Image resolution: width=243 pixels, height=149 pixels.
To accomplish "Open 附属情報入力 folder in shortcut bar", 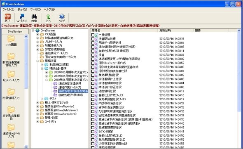I will pos(11,92).
